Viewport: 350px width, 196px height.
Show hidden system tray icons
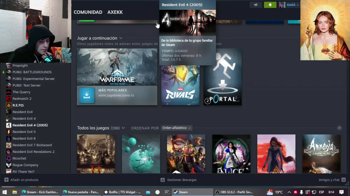[x=289, y=192]
